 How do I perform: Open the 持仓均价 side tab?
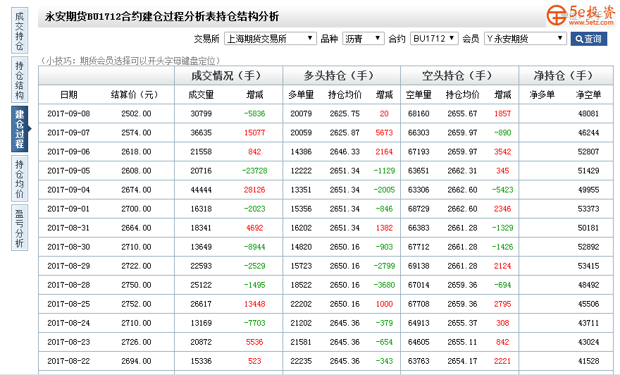(x=20, y=178)
